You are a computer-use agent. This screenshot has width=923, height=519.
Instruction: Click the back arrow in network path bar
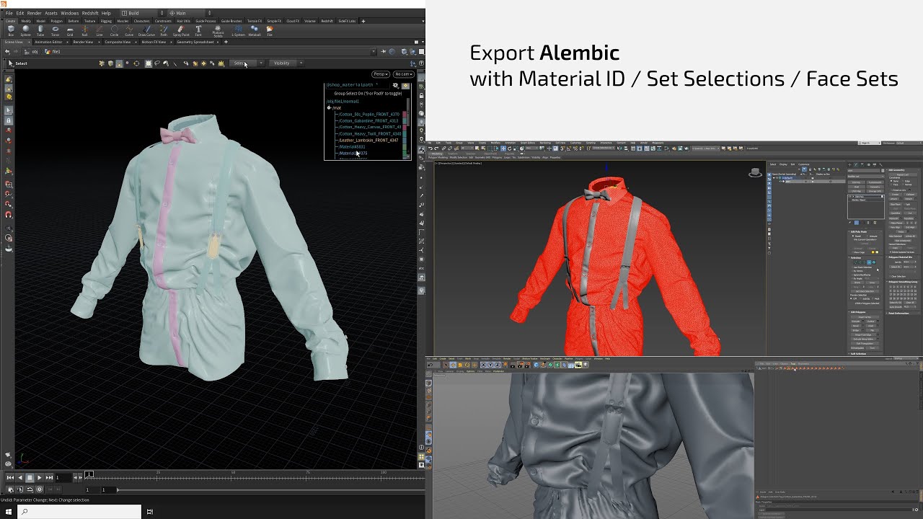(7, 51)
